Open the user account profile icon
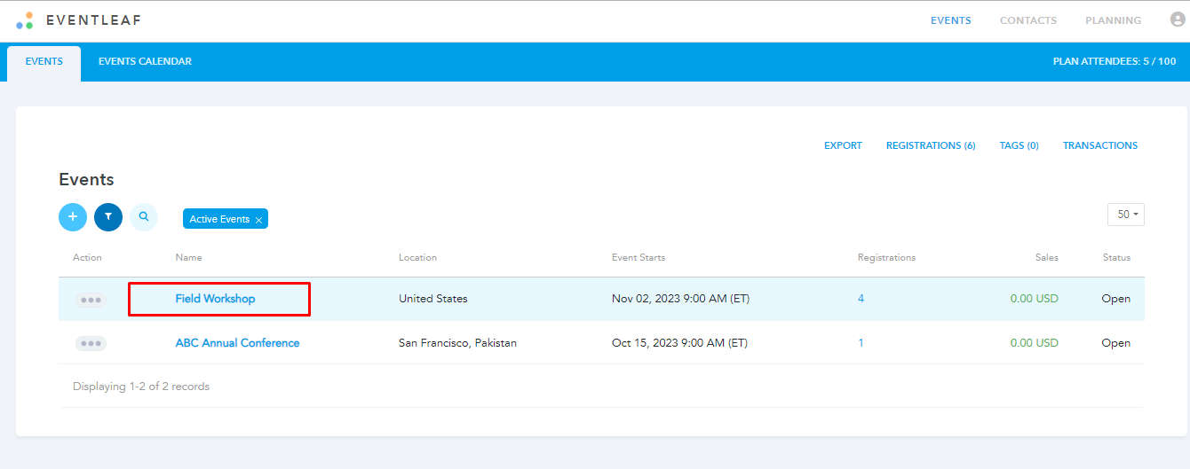The height and width of the screenshot is (469, 1190). 1178,20
